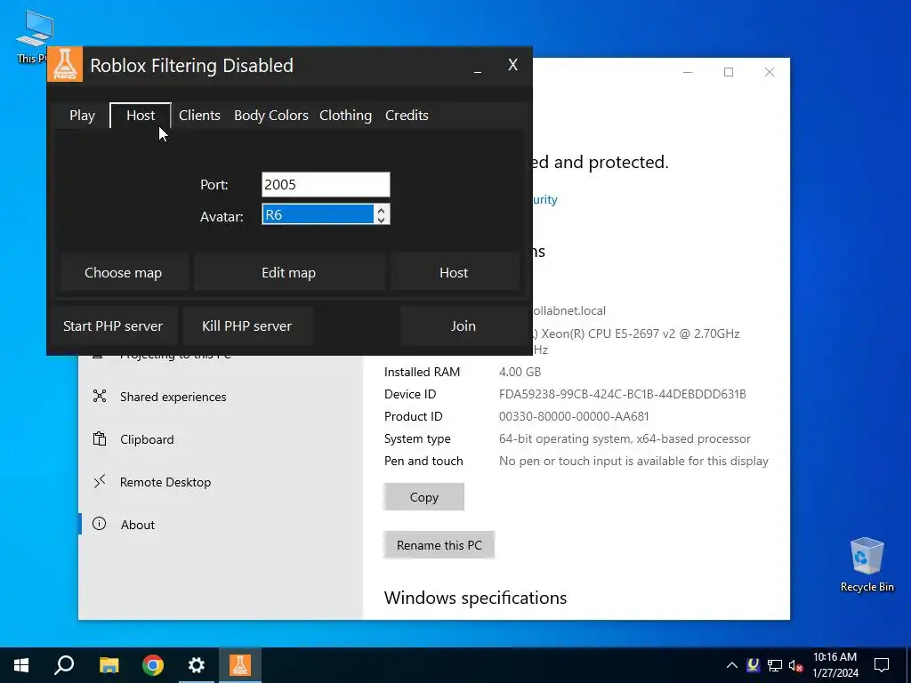Close the Roblox launcher with X
Screen dimensions: 911x683
[x=512, y=65]
